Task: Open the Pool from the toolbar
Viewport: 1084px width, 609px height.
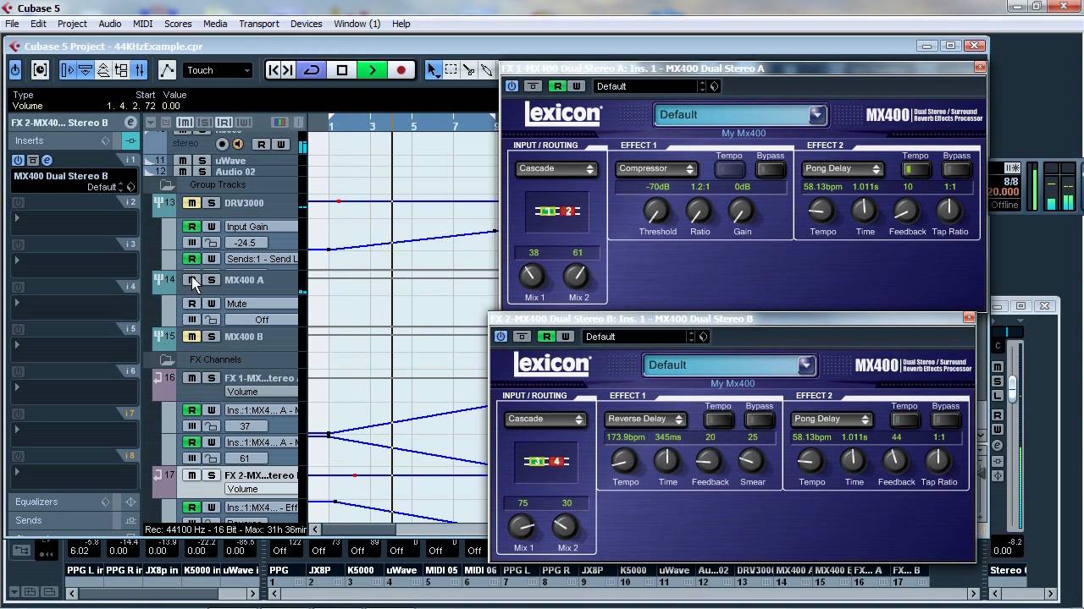Action: [121, 70]
